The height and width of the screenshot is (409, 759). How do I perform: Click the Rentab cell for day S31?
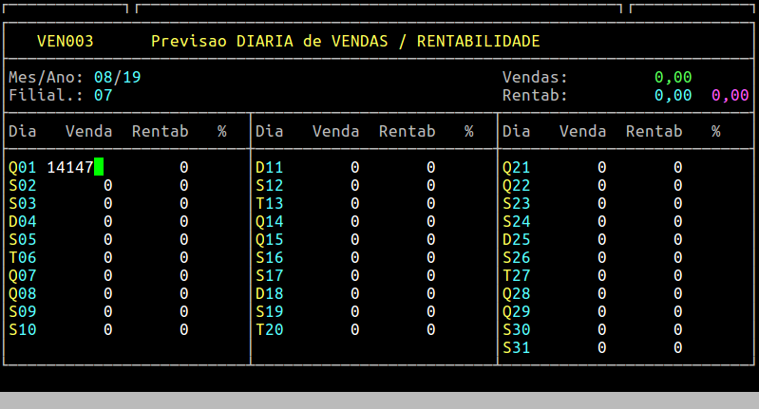tap(677, 347)
